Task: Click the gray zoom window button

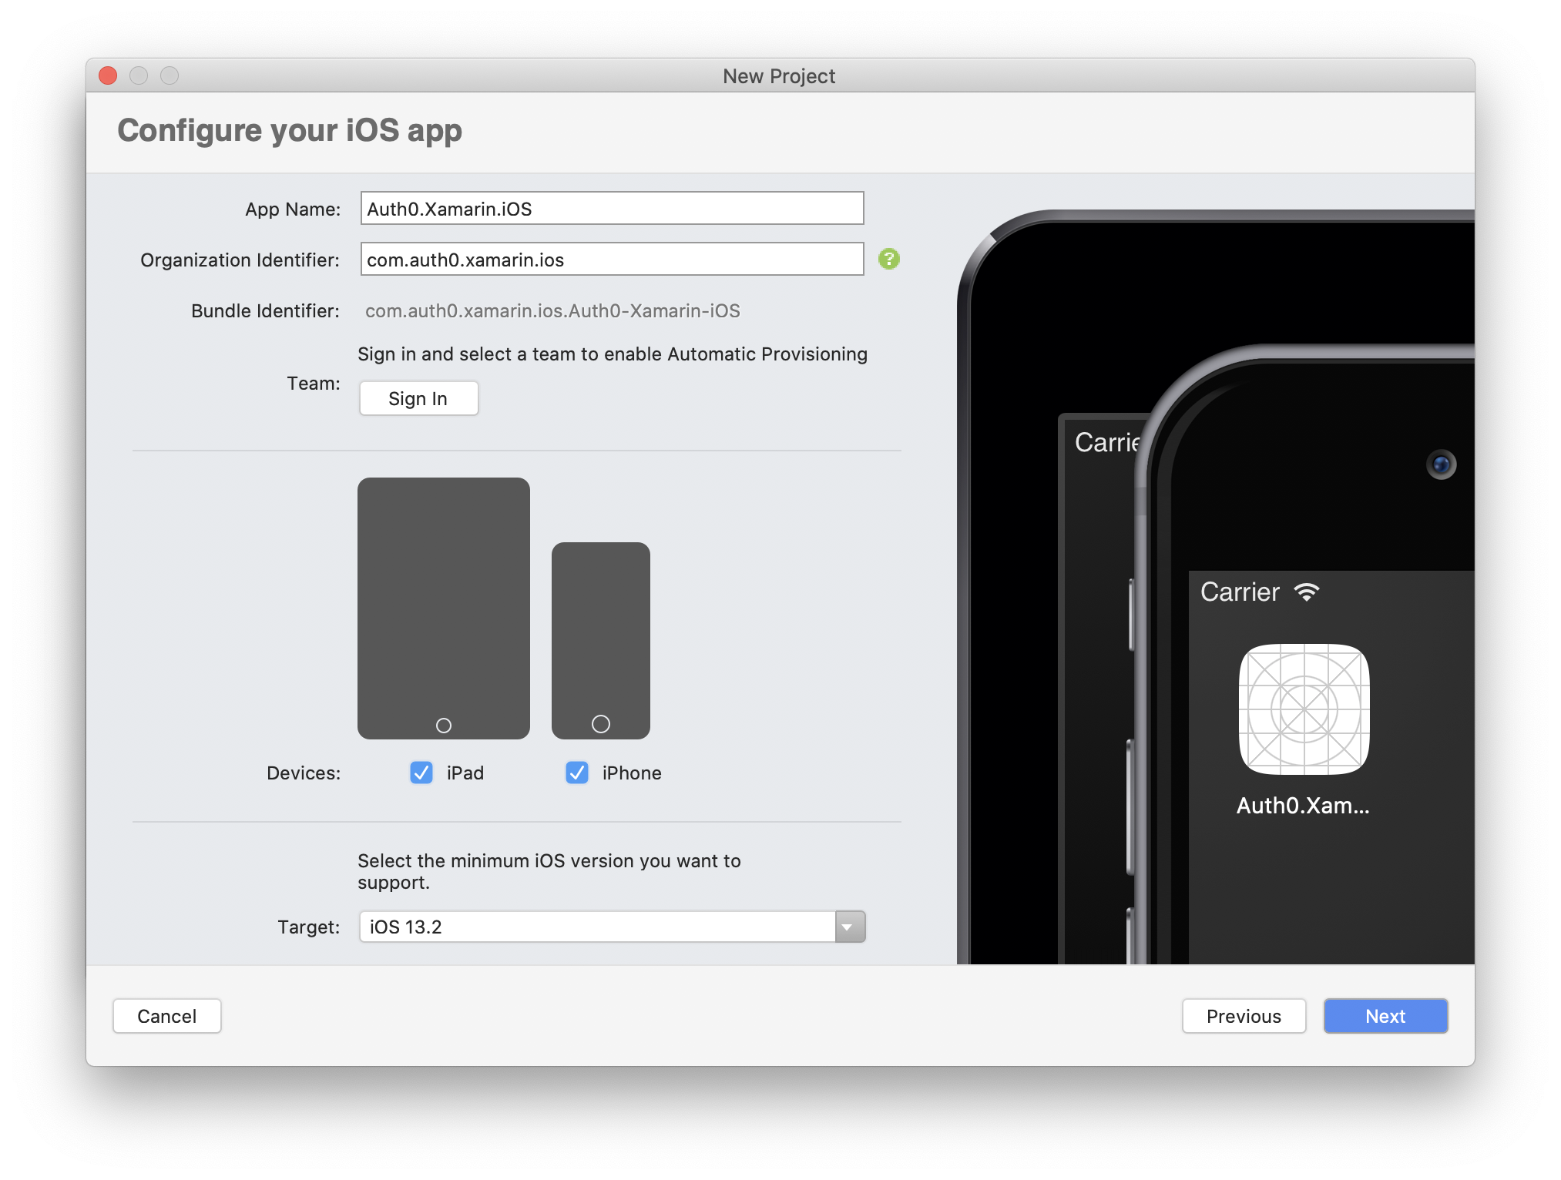Action: click(x=170, y=75)
